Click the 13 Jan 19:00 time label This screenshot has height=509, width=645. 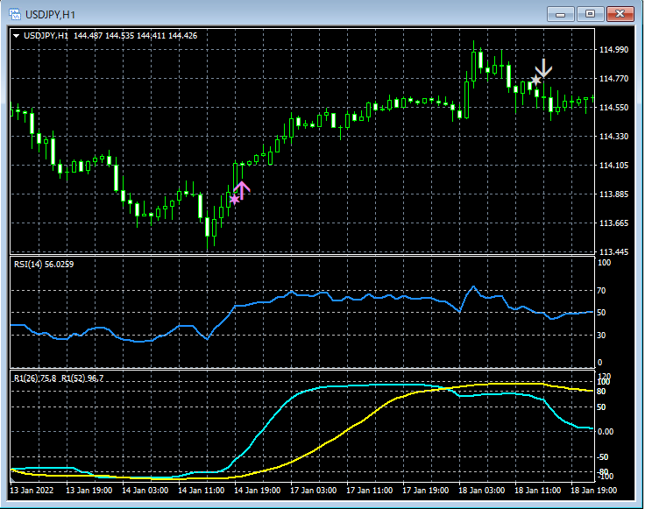click(x=89, y=491)
